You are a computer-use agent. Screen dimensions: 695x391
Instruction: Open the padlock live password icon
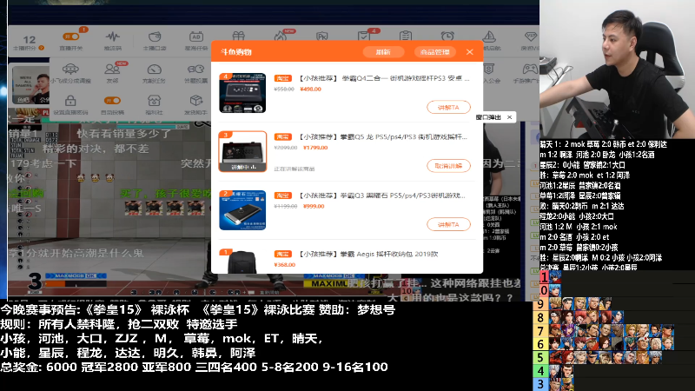click(70, 101)
